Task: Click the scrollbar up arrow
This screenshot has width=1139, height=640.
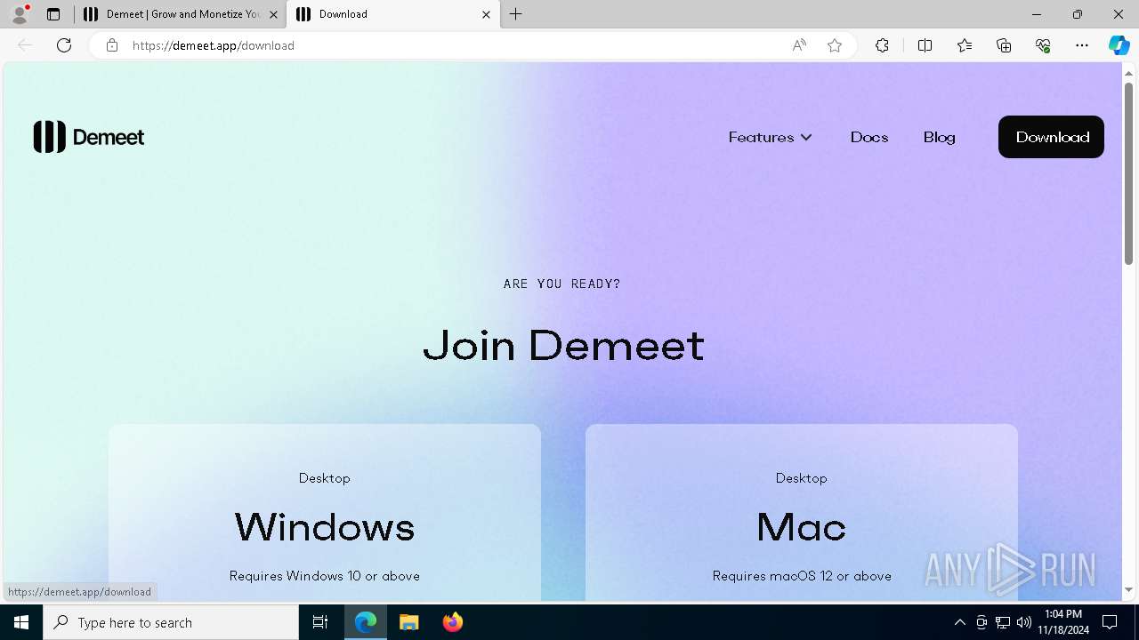Action: pos(1128,73)
